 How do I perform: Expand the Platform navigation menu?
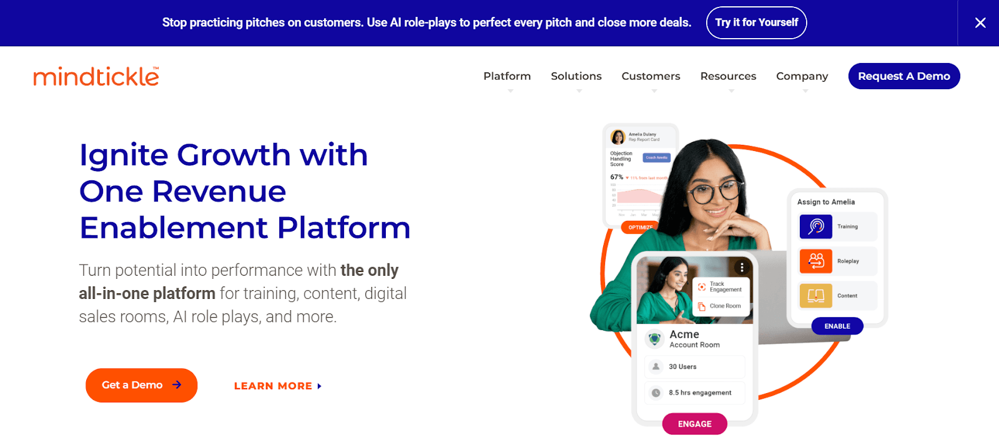[x=506, y=75]
